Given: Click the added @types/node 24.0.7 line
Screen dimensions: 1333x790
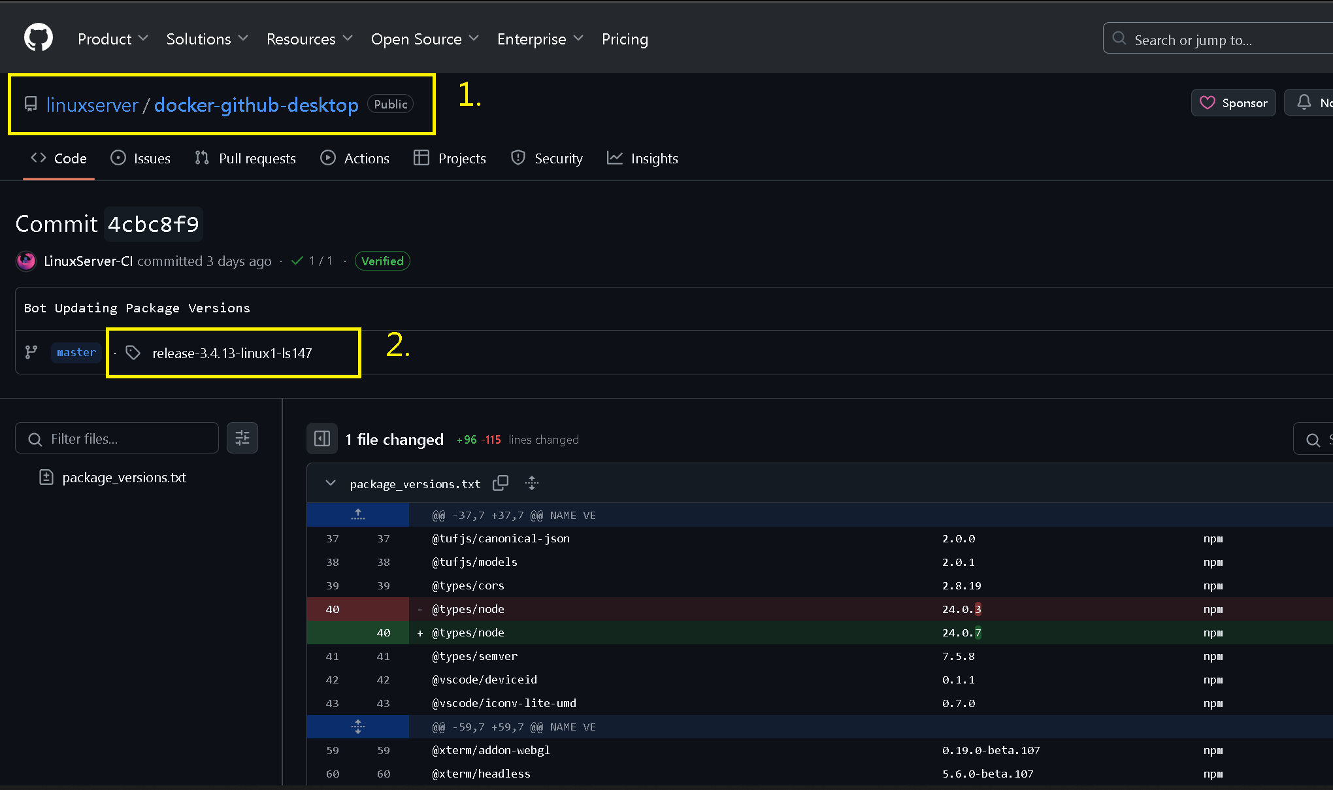Looking at the screenshot, I should [x=819, y=633].
